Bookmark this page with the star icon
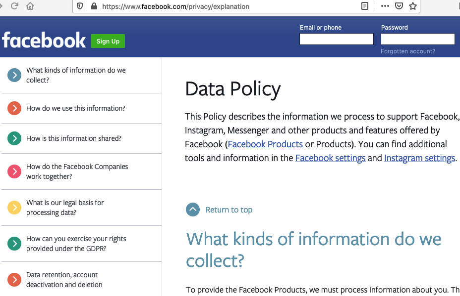This screenshot has height=296, width=460. [413, 6]
